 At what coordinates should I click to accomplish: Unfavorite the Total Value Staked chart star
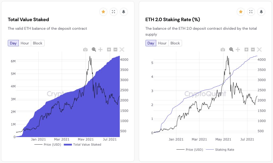point(103,12)
